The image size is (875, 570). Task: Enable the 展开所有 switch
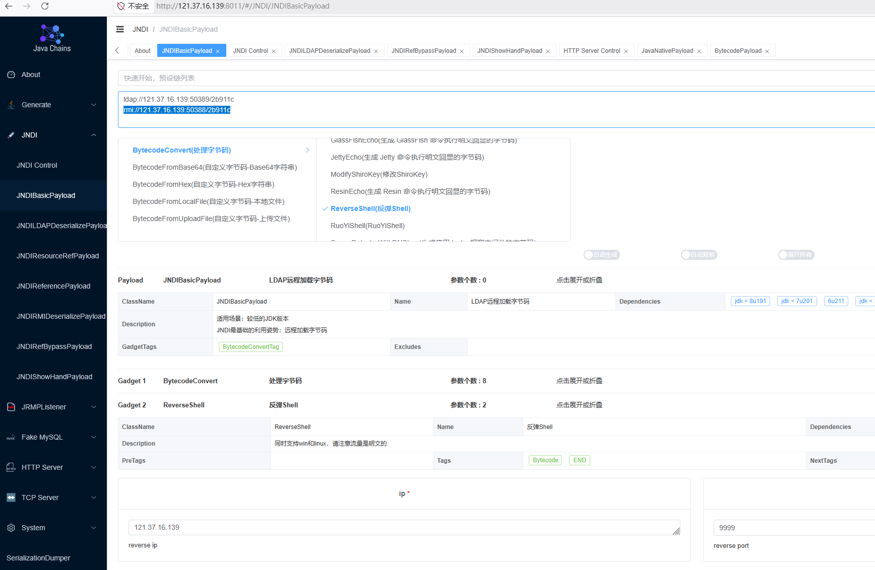point(796,255)
